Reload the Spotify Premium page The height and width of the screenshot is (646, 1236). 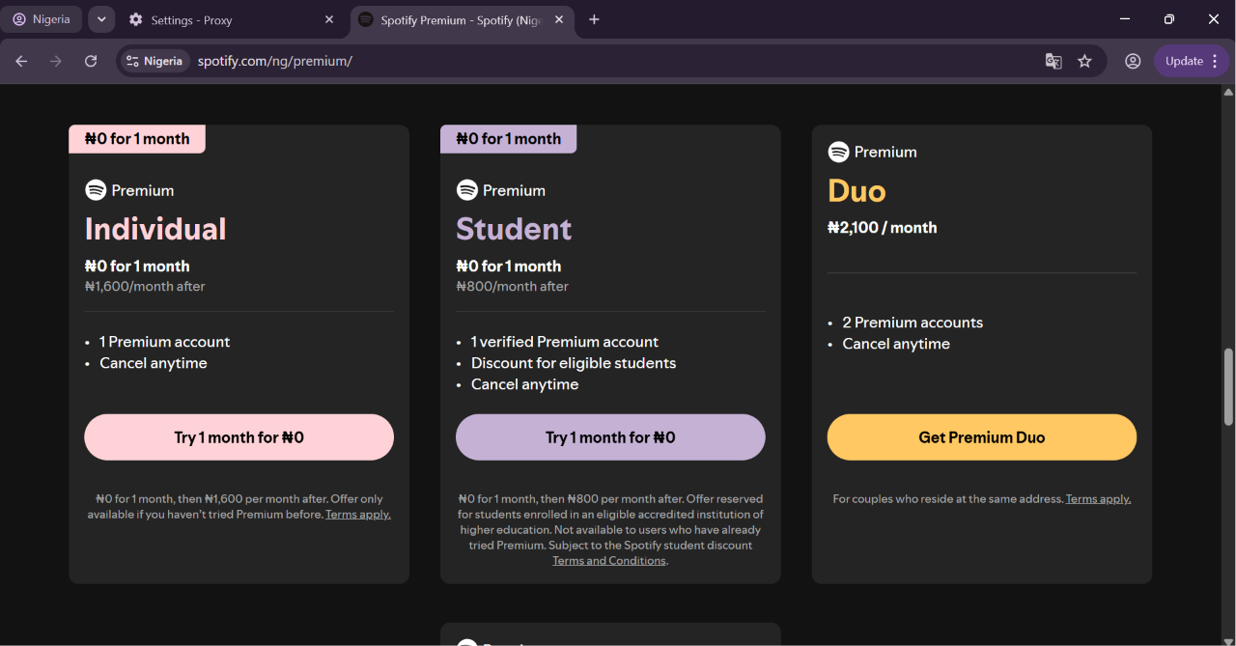91,61
